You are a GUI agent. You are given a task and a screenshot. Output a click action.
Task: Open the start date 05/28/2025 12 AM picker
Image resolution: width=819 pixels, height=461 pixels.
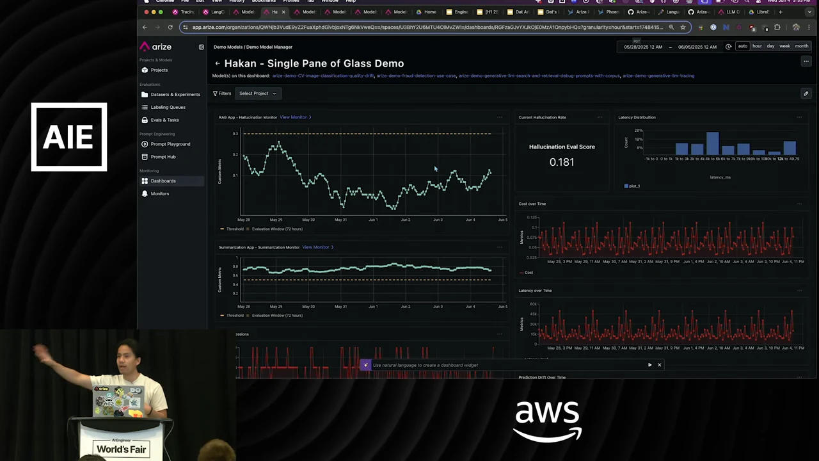[643, 47]
